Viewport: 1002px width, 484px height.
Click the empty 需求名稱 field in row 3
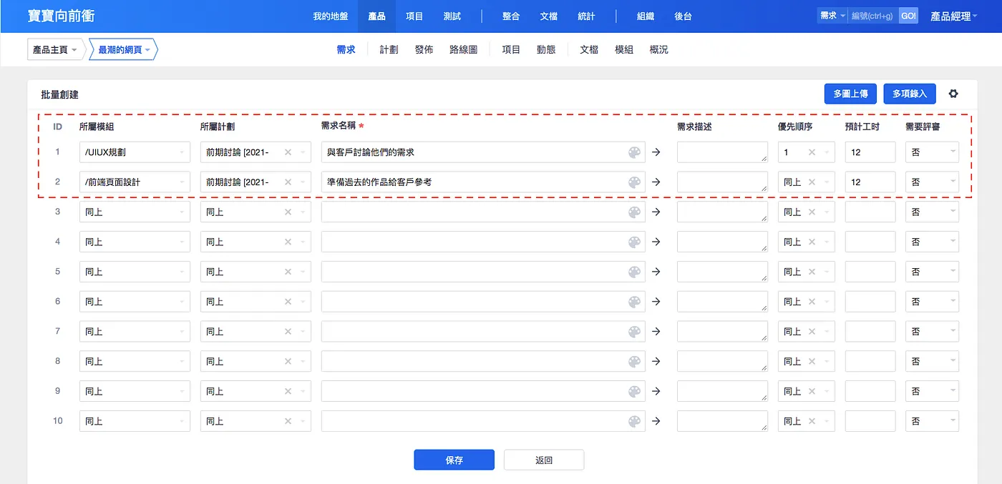click(x=483, y=212)
